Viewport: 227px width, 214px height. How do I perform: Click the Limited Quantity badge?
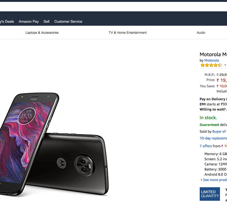point(210,194)
